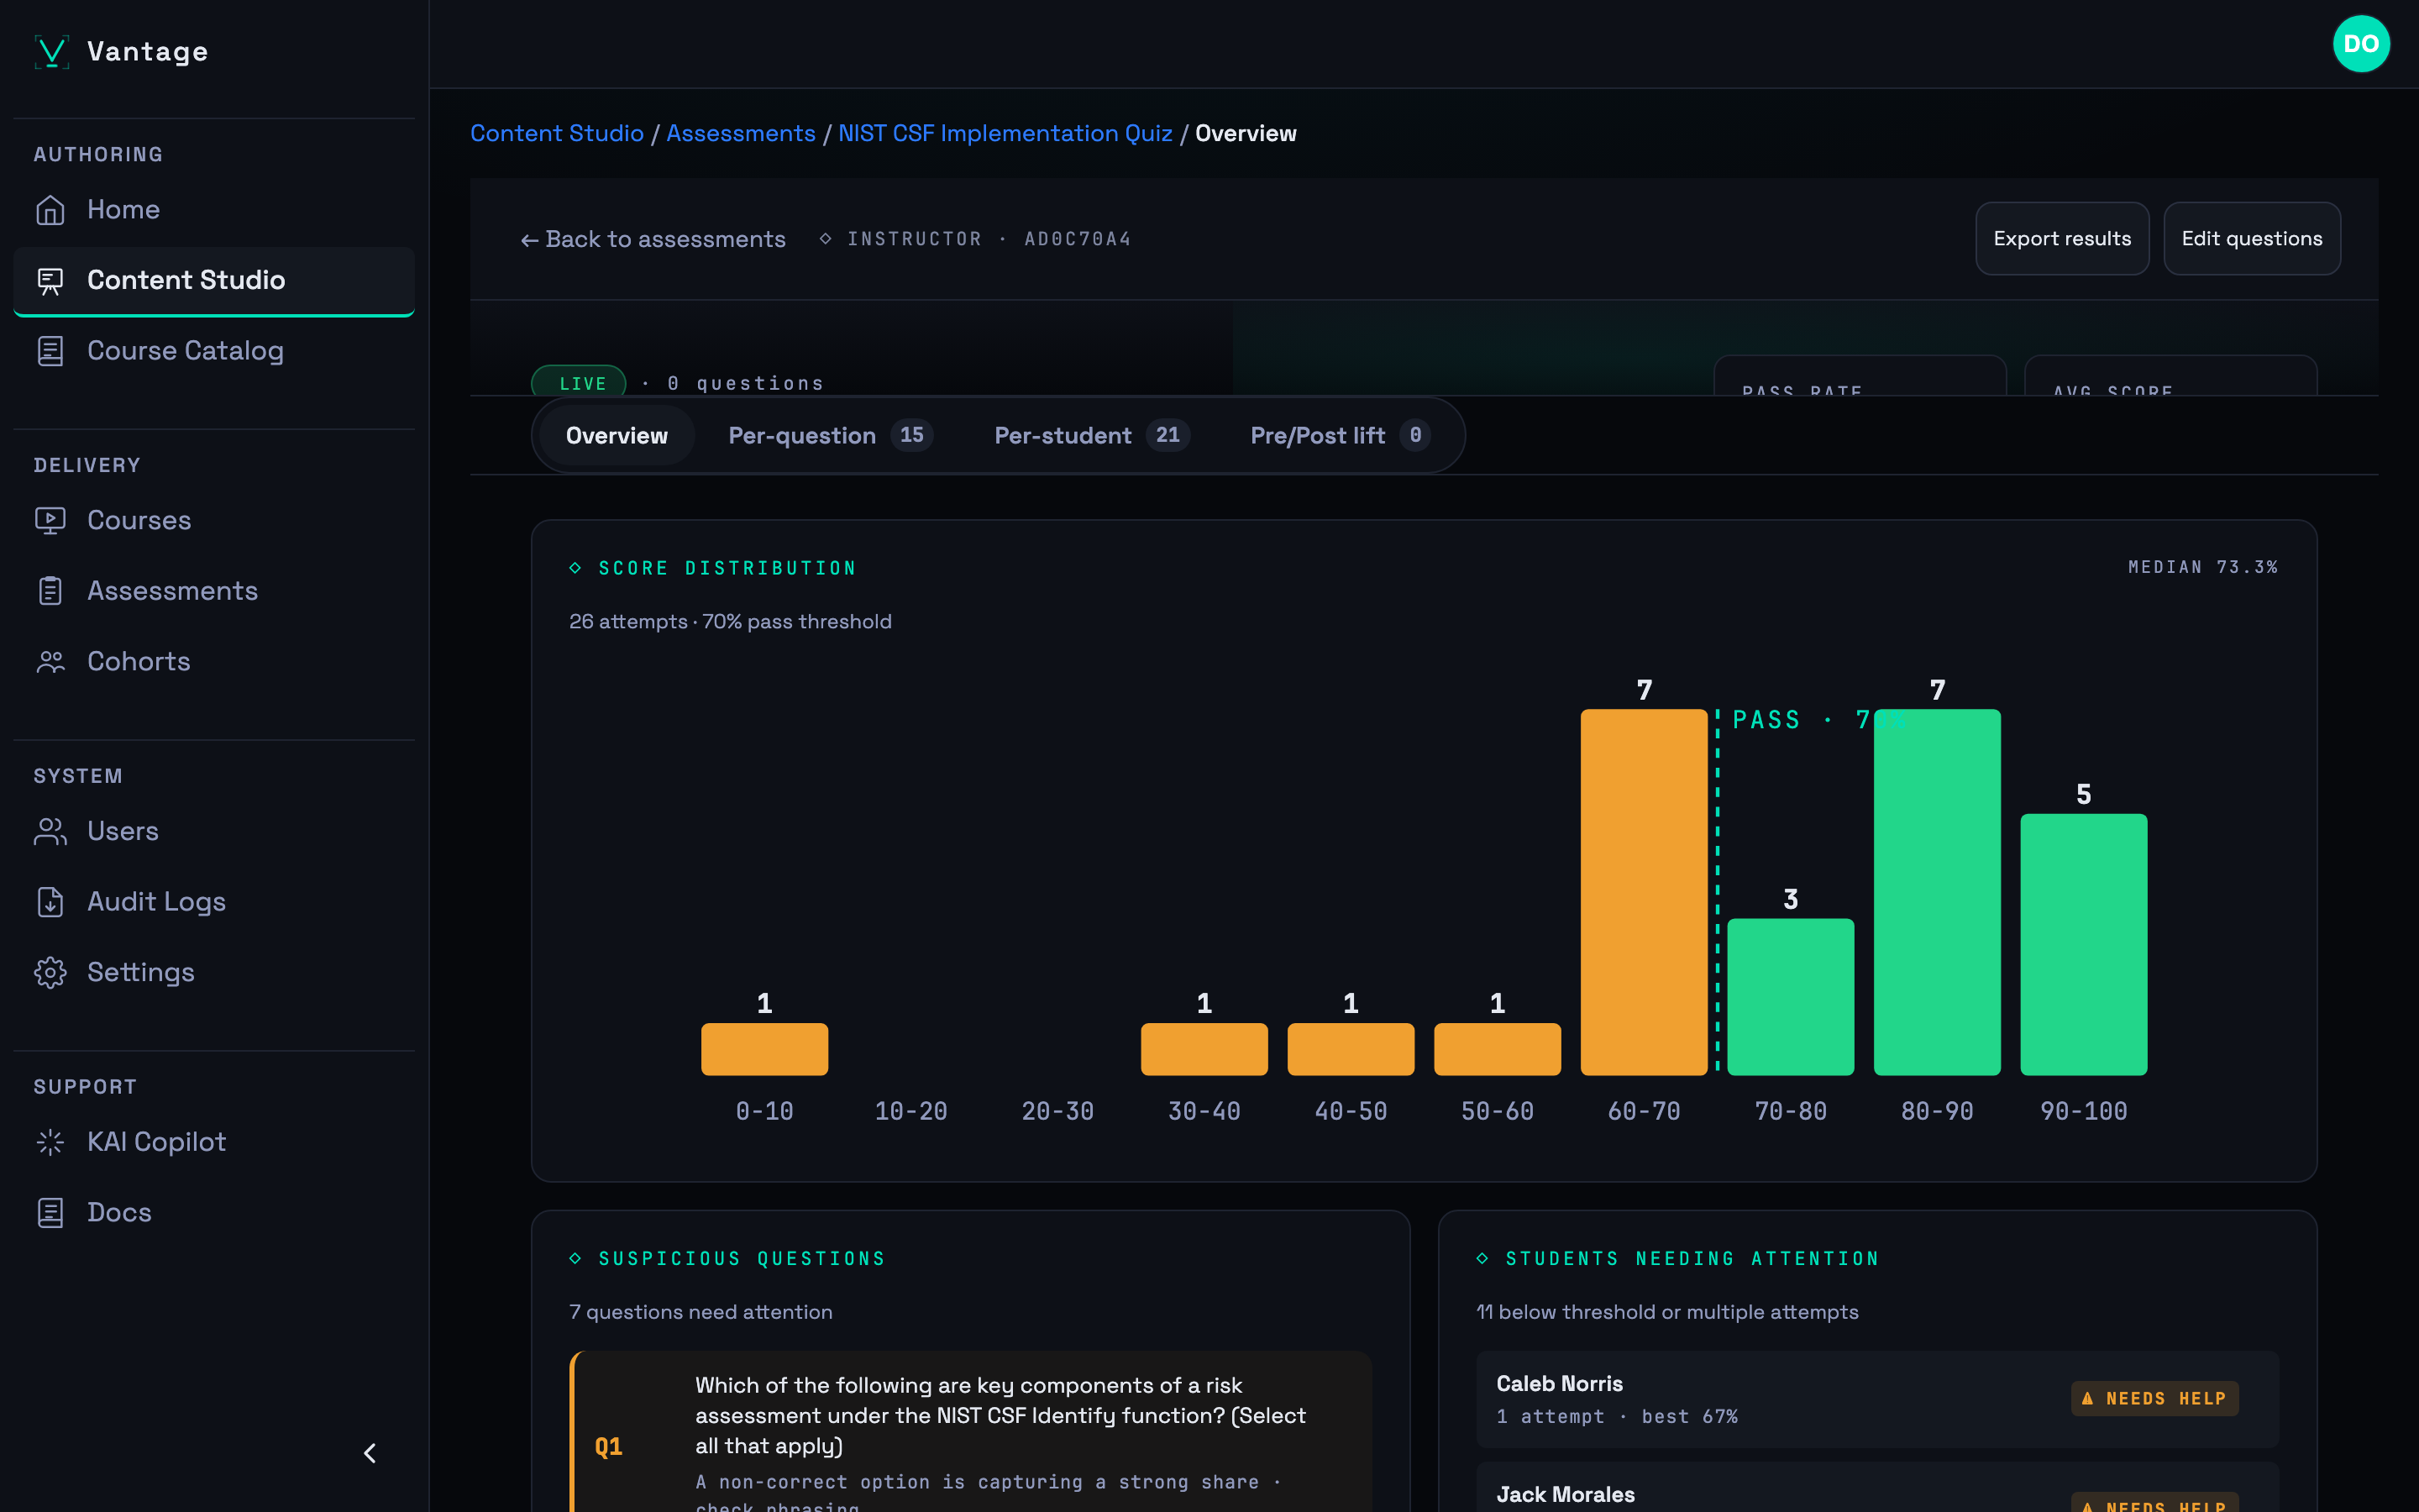The width and height of the screenshot is (2419, 1512).
Task: Switch to the Per-question tab
Action: click(x=830, y=435)
